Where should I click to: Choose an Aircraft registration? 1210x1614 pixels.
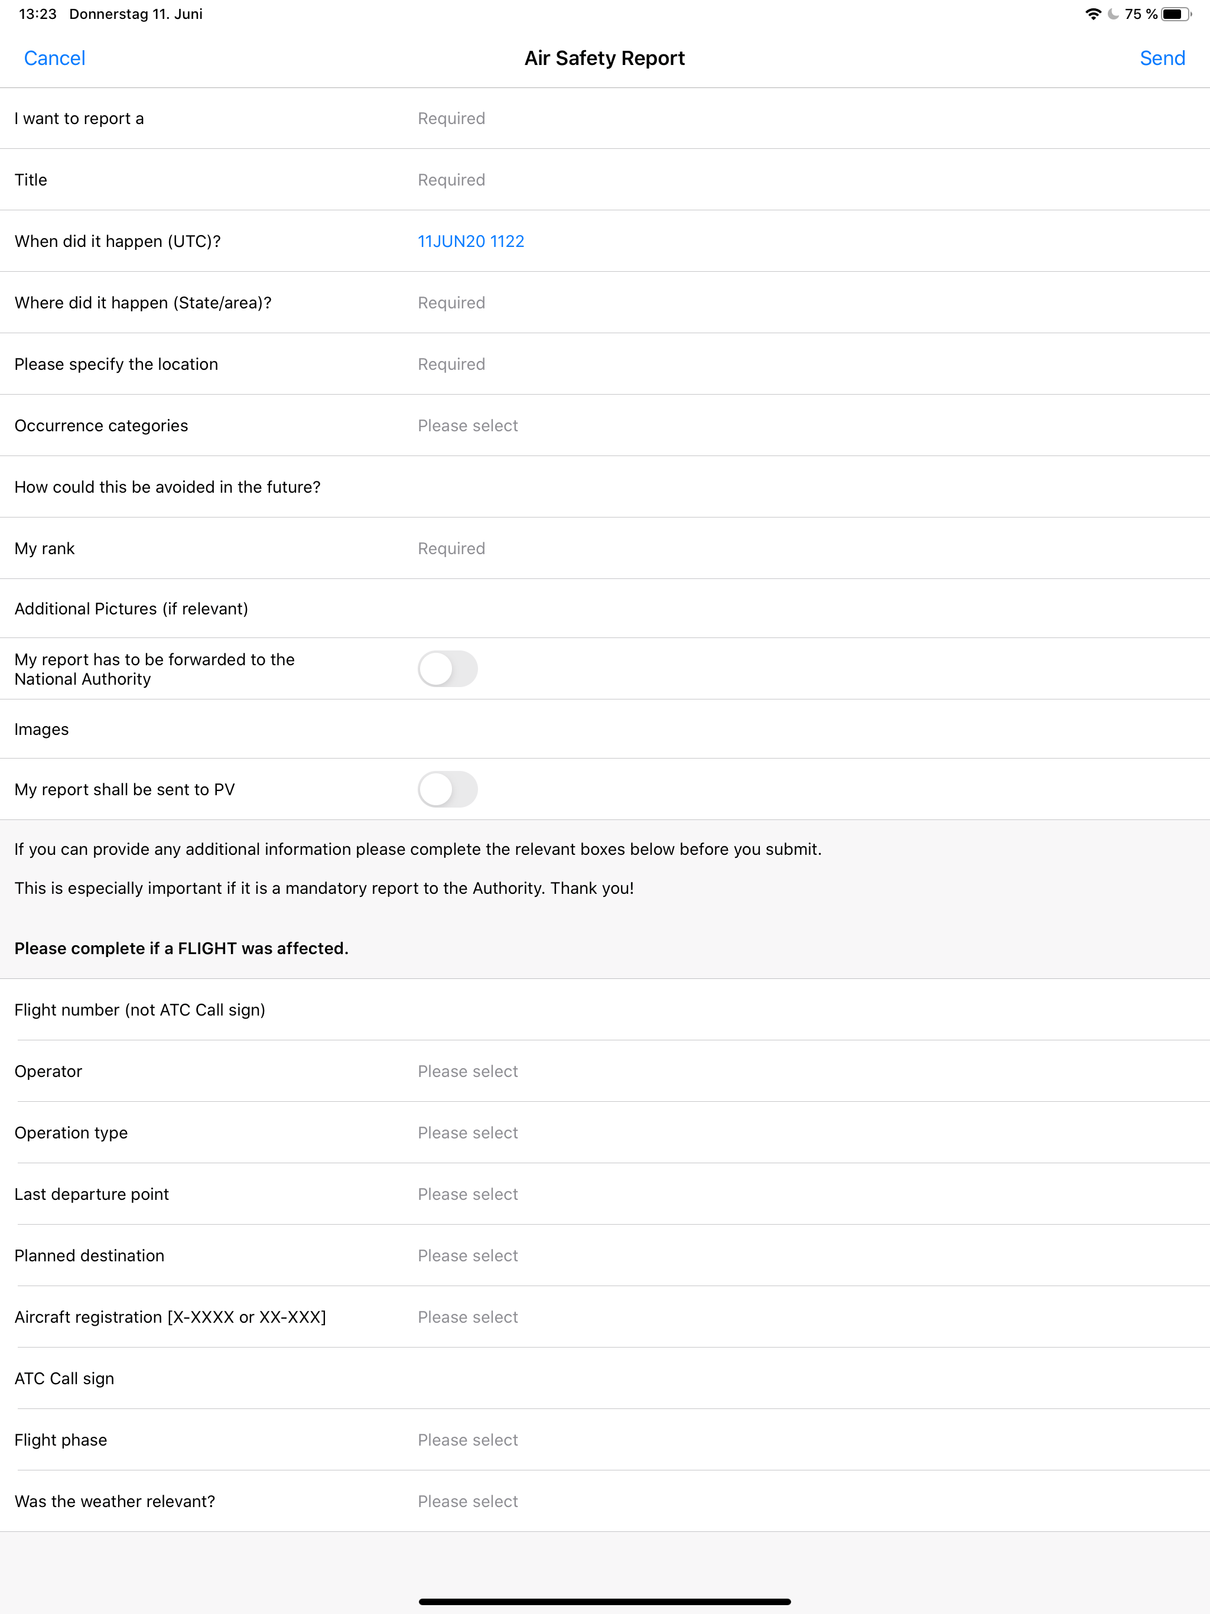[468, 1316]
